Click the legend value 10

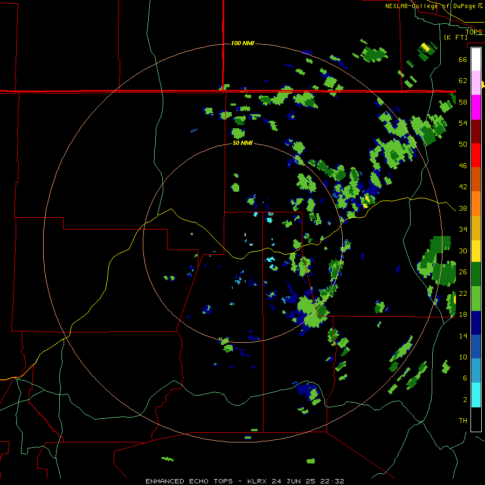[x=463, y=357]
